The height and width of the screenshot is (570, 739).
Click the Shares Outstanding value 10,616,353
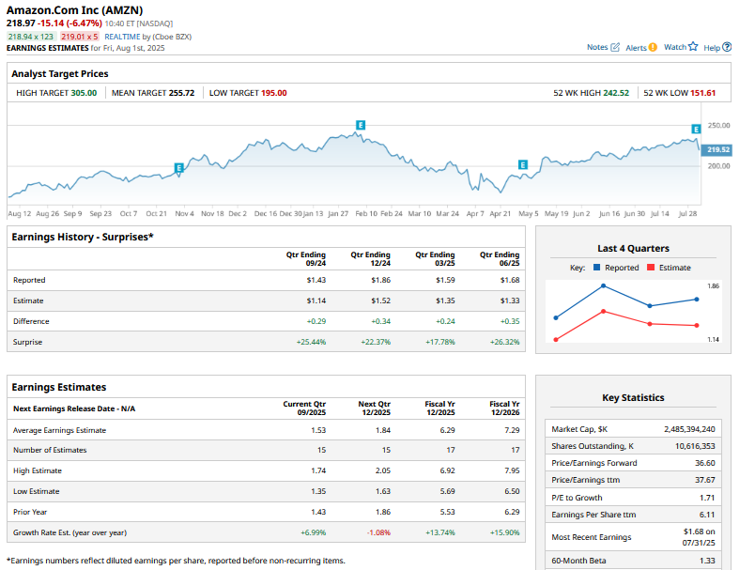[x=695, y=446]
